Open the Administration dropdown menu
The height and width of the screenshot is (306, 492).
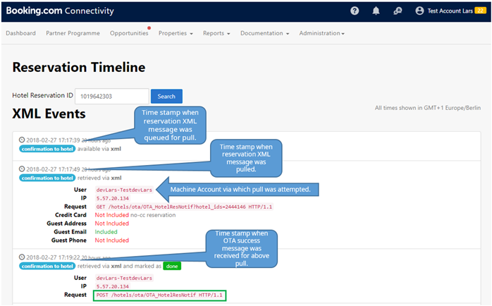(321, 33)
